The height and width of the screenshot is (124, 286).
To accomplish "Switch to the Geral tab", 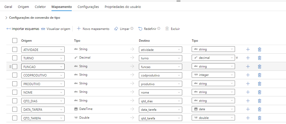I will tap(8, 7).
